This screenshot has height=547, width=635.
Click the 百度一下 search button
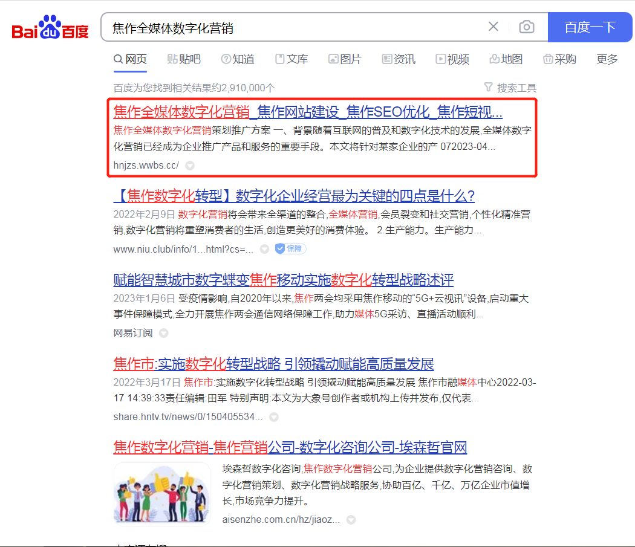[590, 27]
